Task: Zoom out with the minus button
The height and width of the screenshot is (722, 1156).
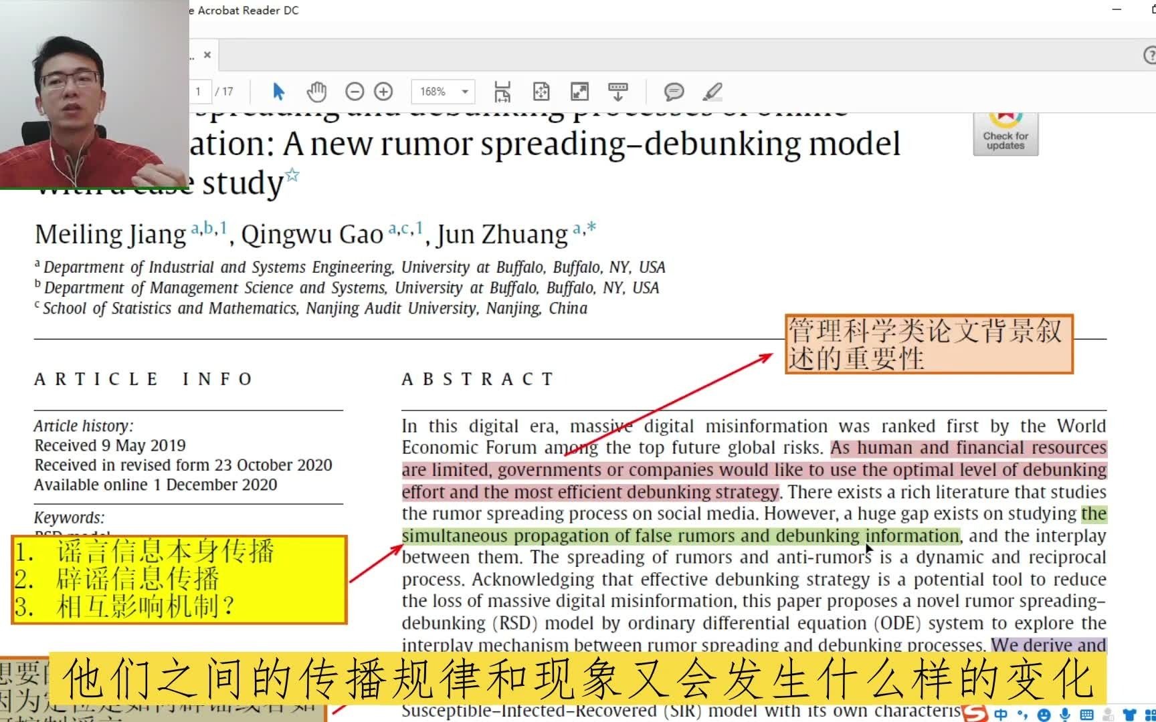Action: 355,92
